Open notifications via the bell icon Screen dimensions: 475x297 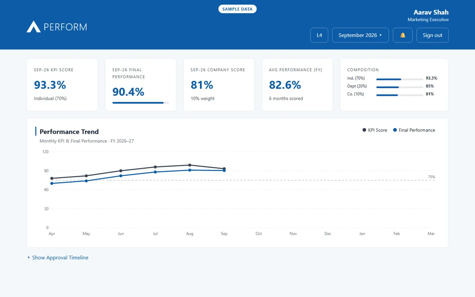(403, 35)
